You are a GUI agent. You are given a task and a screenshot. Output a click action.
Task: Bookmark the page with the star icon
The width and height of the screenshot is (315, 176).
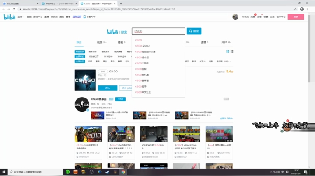coord(295,9)
